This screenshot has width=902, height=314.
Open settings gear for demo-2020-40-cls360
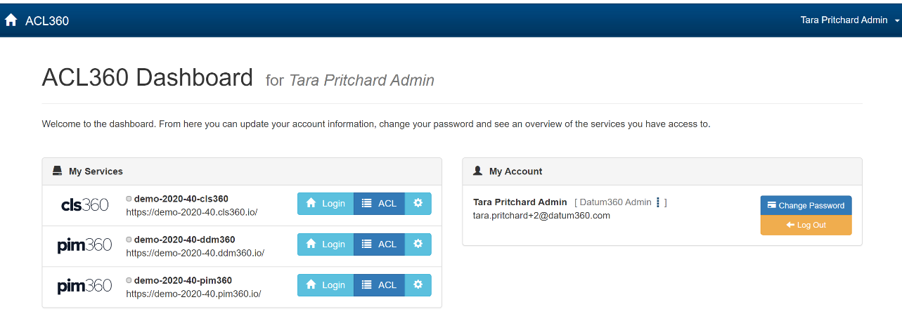418,204
